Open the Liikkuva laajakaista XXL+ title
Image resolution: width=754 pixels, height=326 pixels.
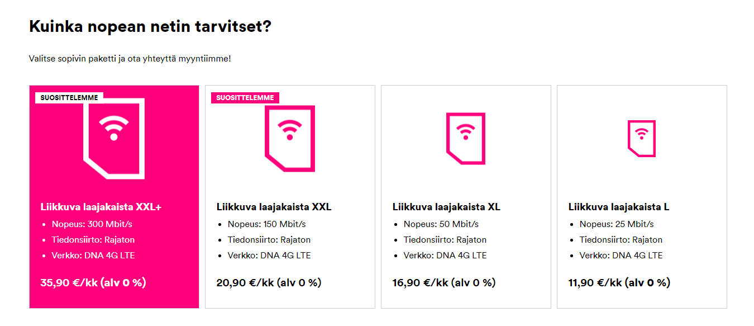coord(101,207)
